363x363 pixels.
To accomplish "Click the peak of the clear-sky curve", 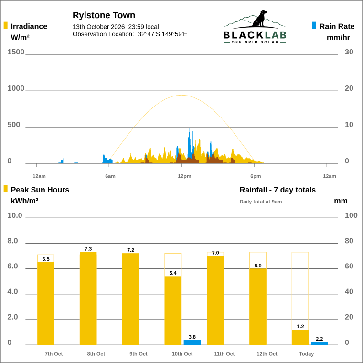I will tap(181, 95).
